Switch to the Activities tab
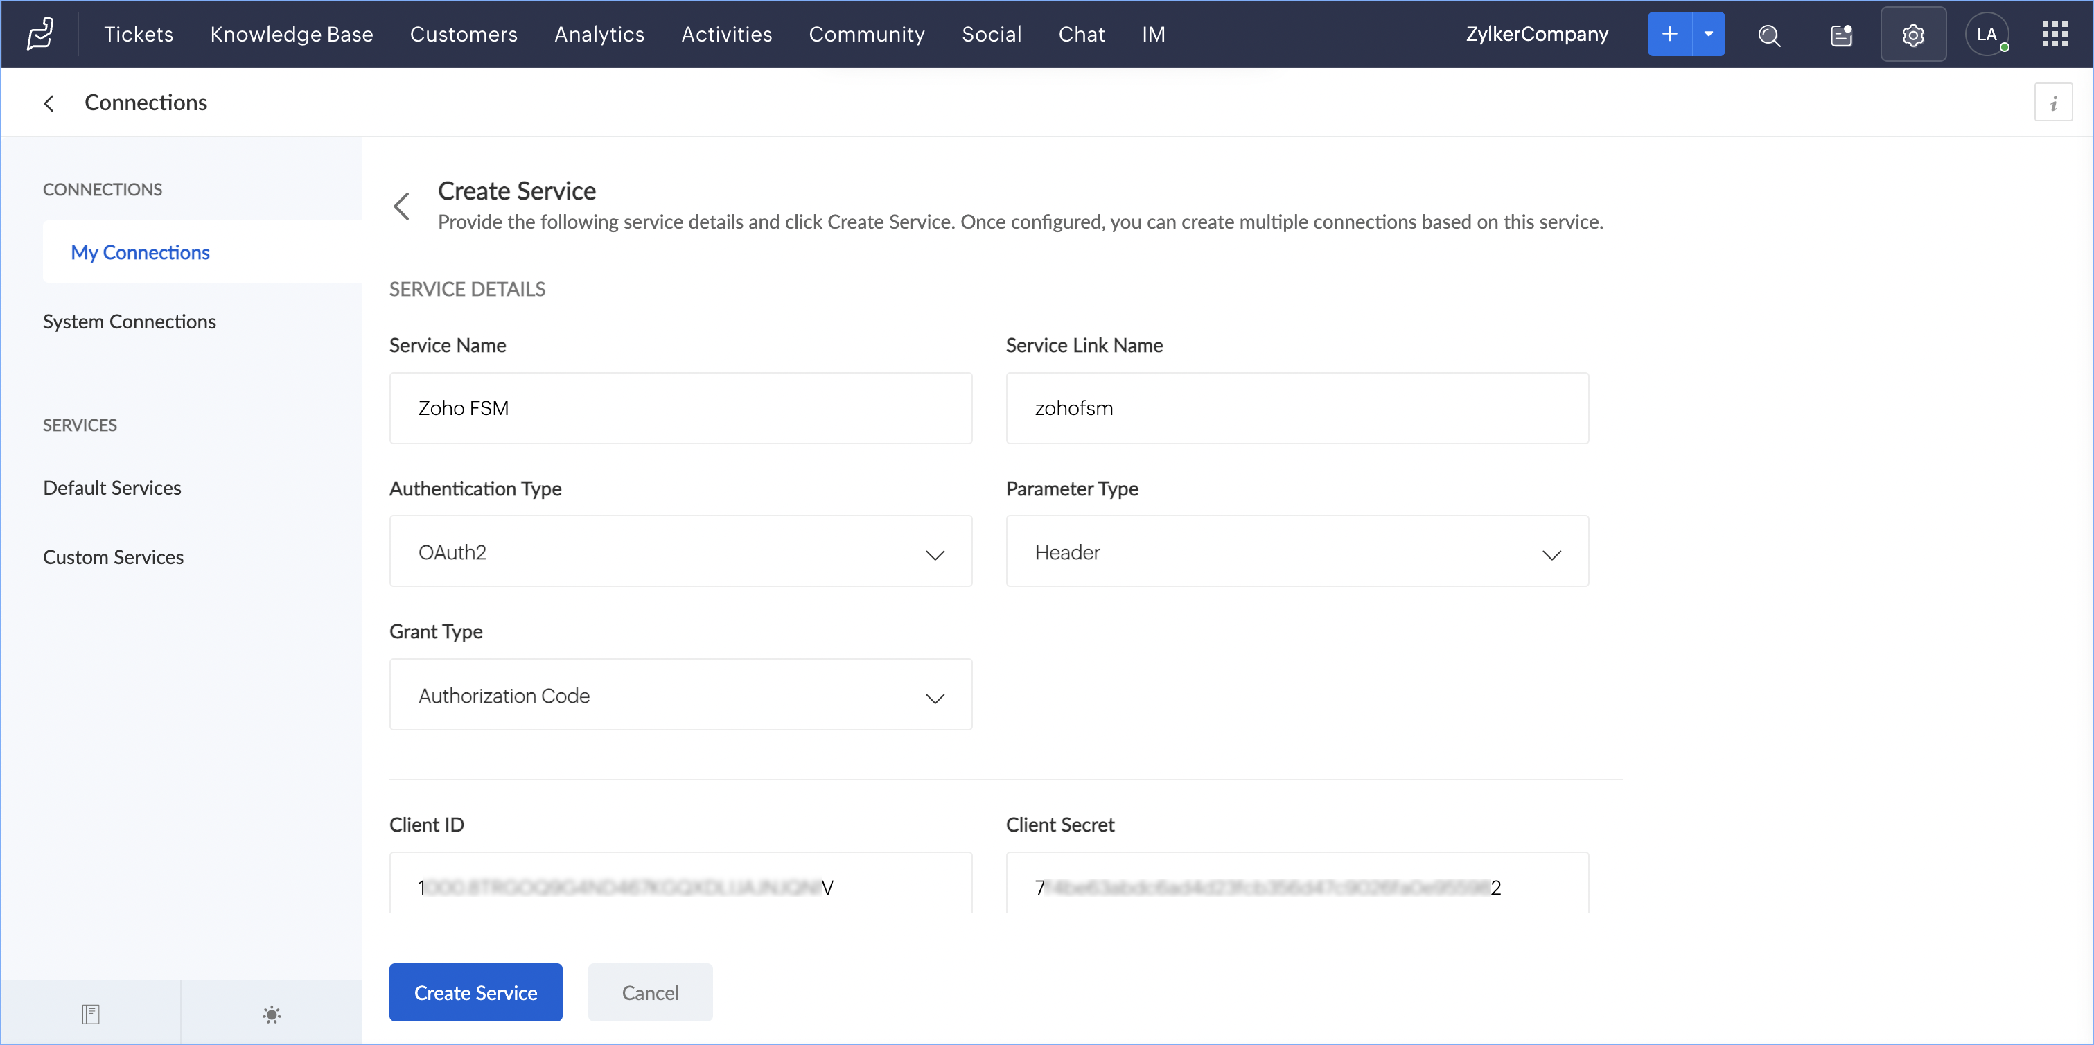Viewport: 2094px width, 1045px height. pos(727,34)
